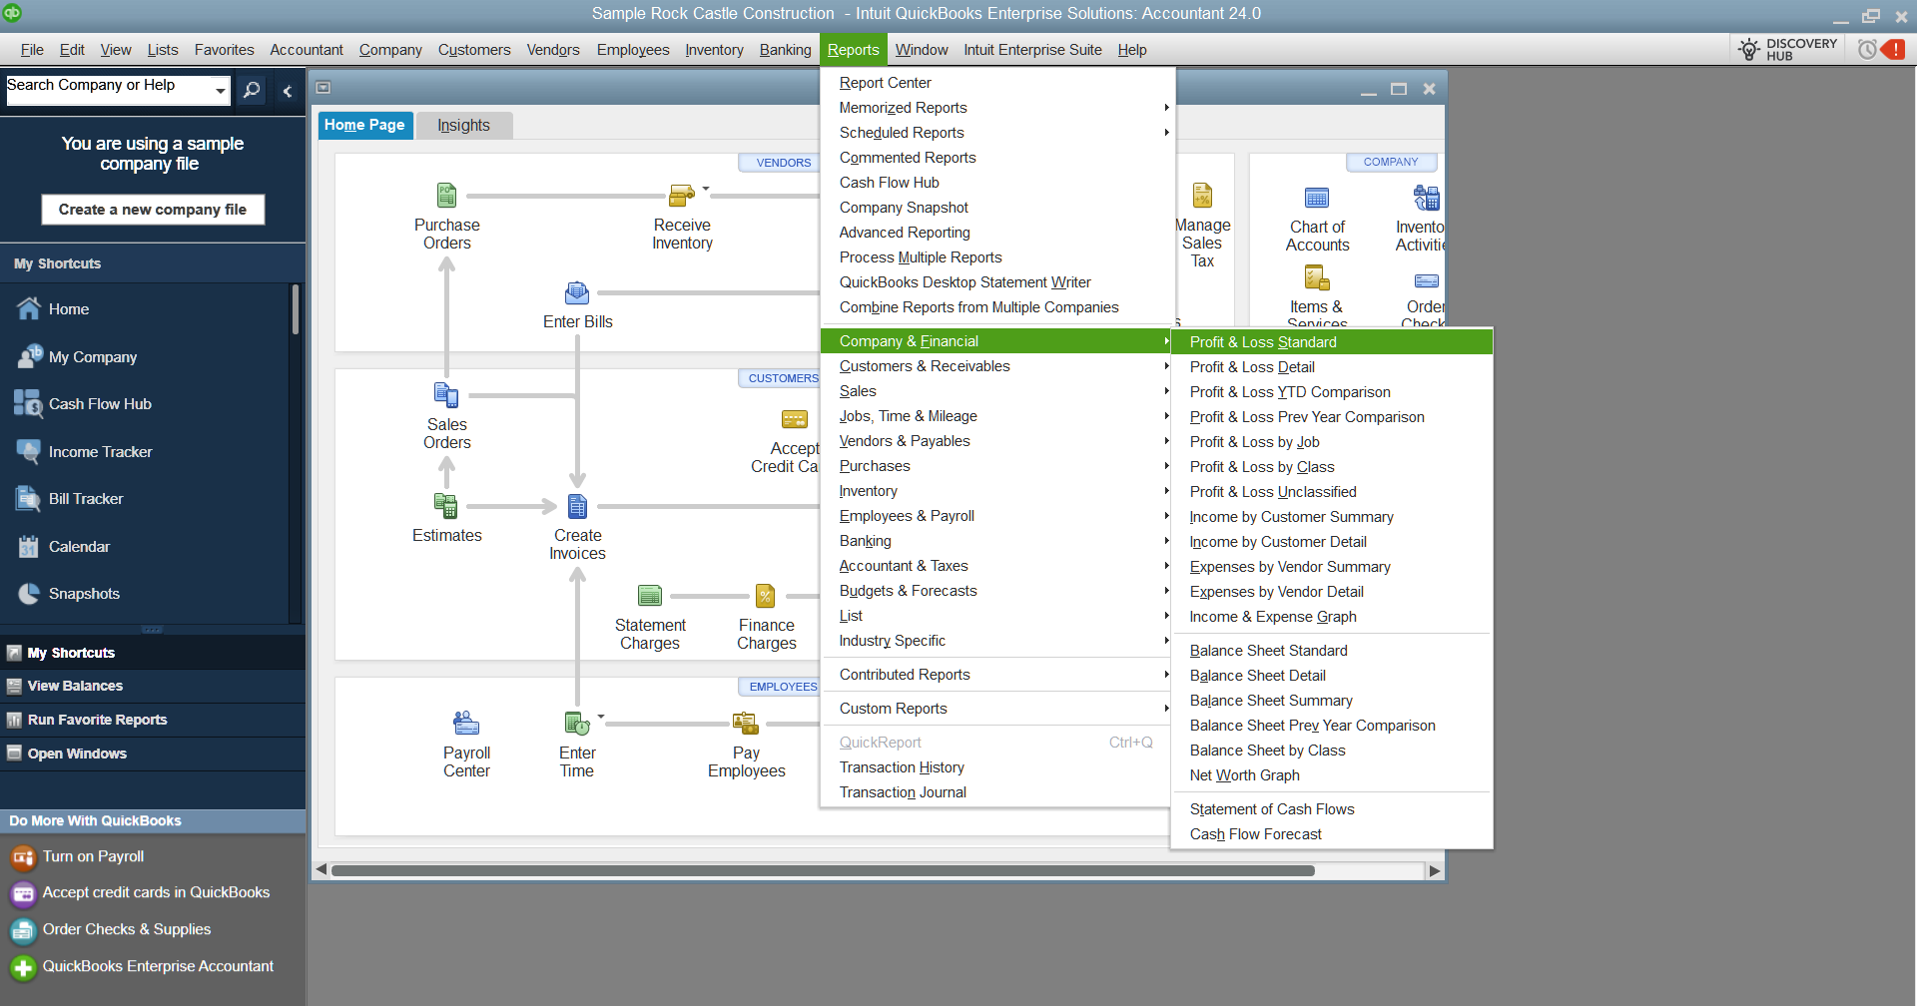Expand Memorized Reports submenu

click(x=995, y=108)
